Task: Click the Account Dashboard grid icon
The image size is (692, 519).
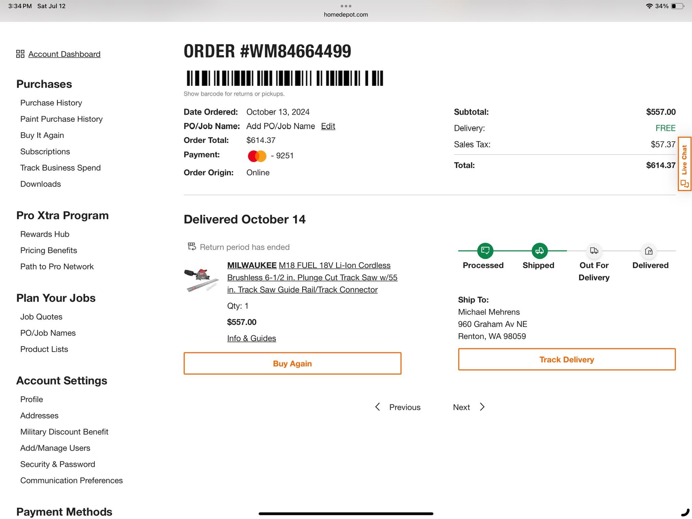Action: (x=20, y=54)
